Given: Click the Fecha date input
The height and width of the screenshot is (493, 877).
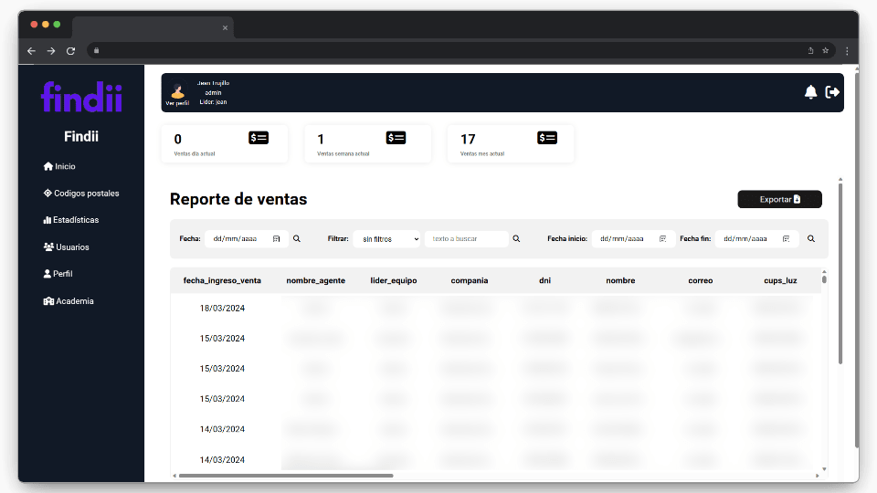Looking at the screenshot, I should tap(247, 238).
